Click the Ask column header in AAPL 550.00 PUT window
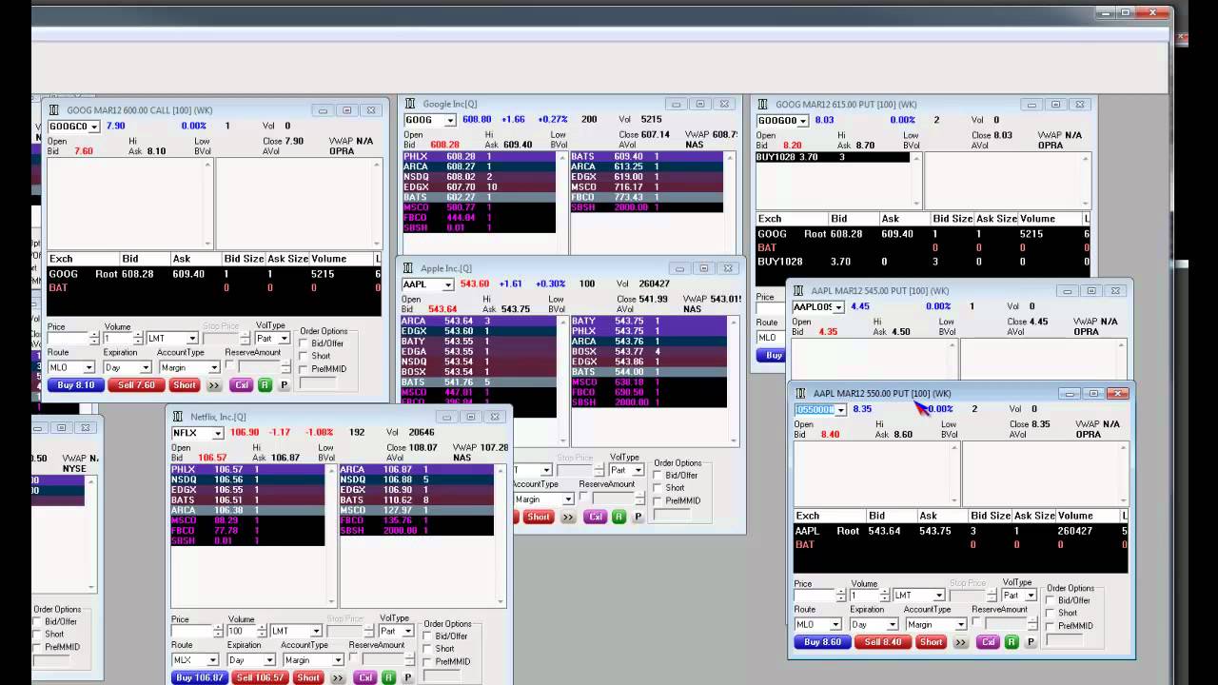This screenshot has width=1218, height=685. (x=928, y=516)
